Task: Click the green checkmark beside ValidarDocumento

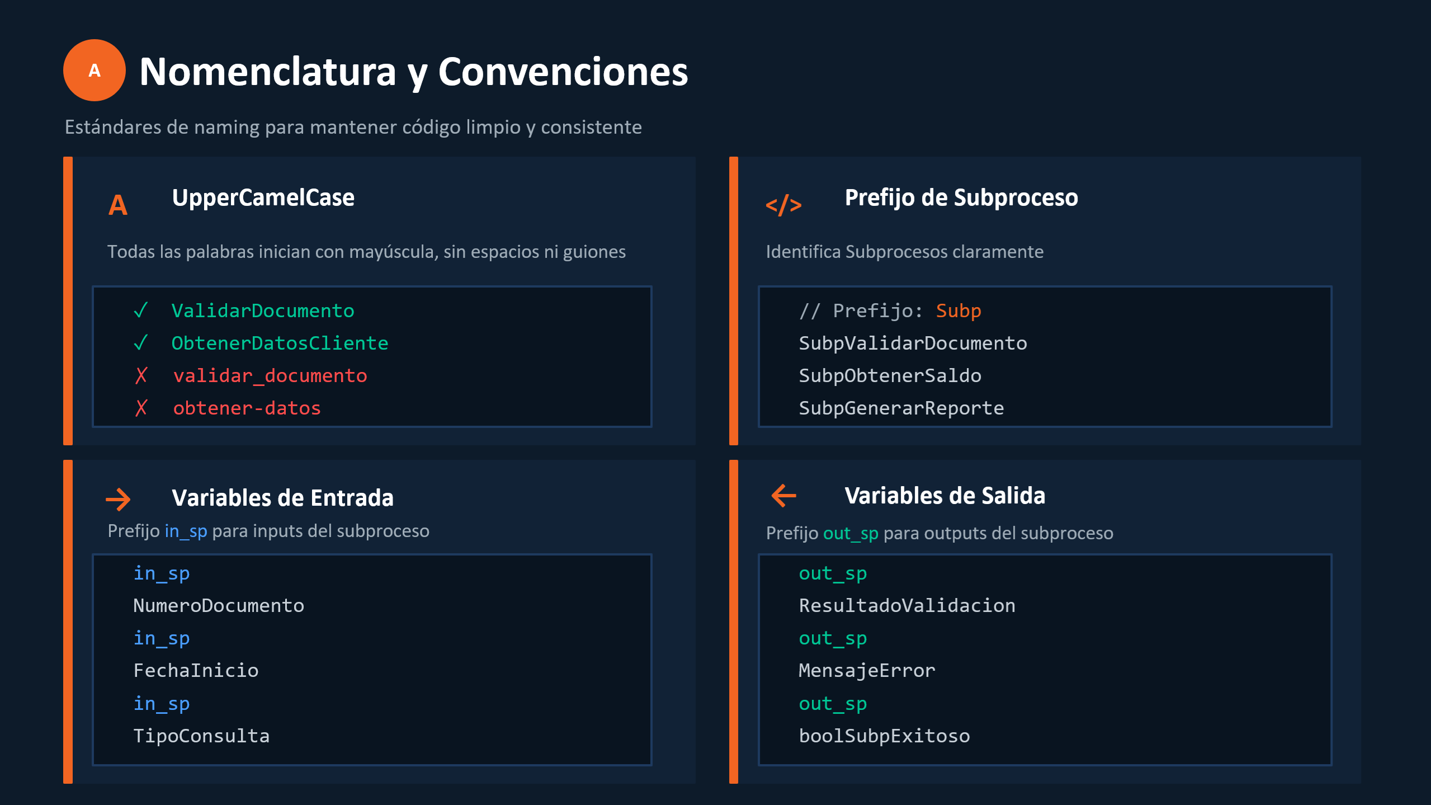Action: pyautogui.click(x=141, y=310)
